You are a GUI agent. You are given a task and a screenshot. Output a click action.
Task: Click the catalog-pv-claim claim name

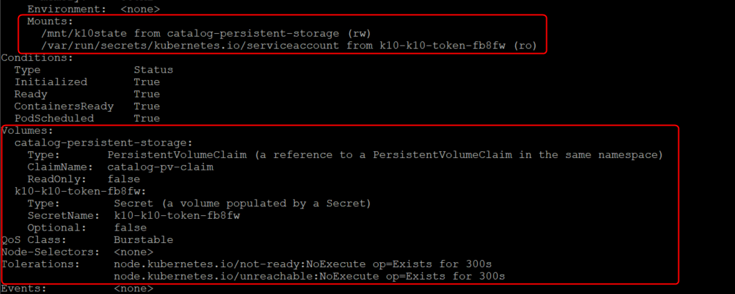coord(160,167)
